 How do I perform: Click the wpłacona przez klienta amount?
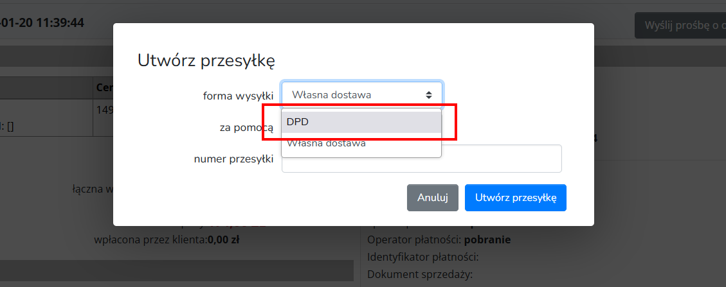222,240
